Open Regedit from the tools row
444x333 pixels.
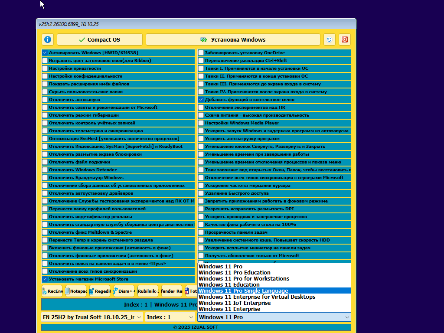point(100,291)
